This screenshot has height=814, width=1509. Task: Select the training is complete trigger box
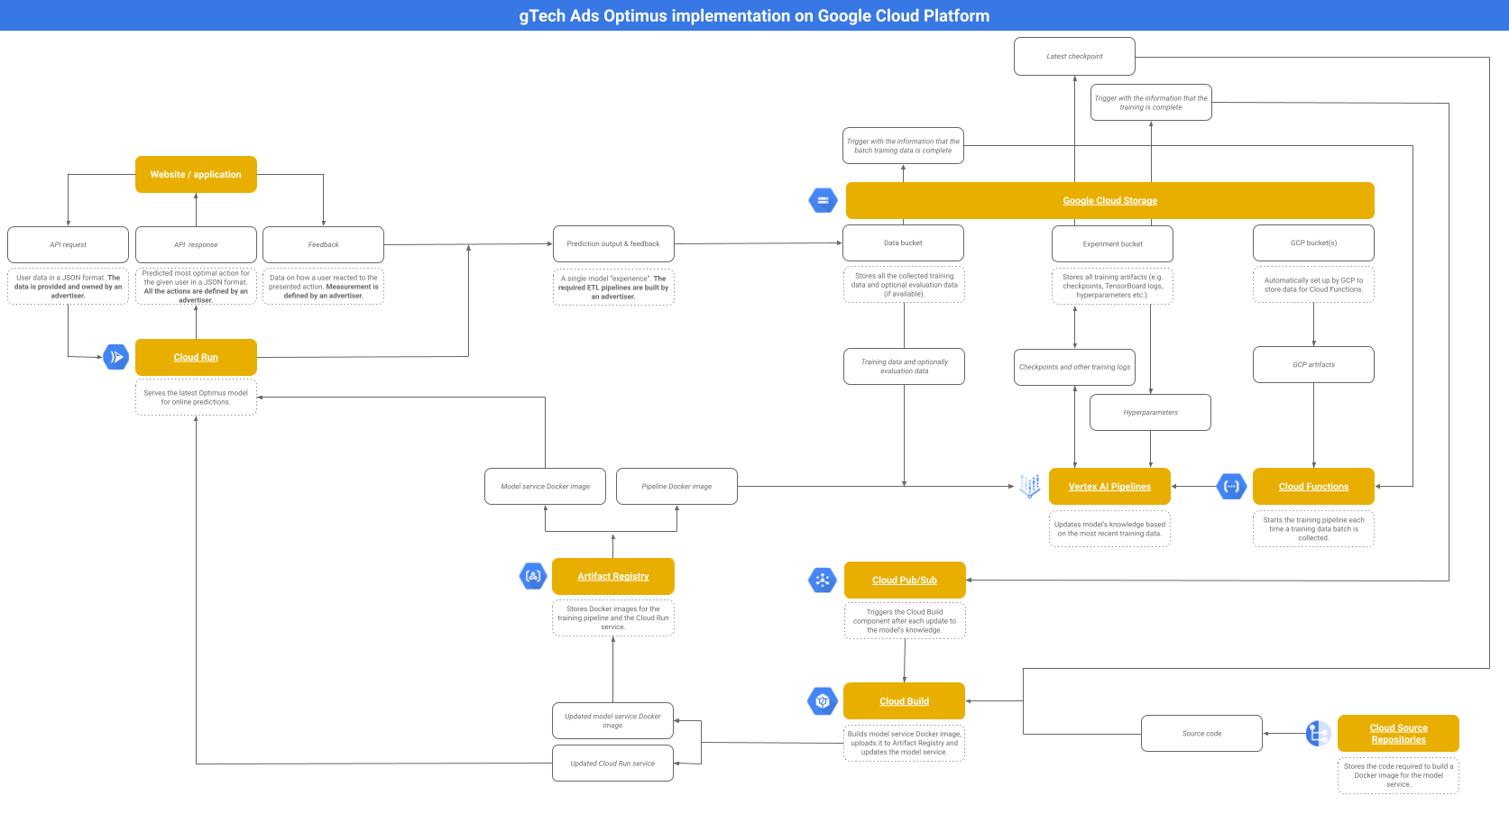coord(1151,103)
